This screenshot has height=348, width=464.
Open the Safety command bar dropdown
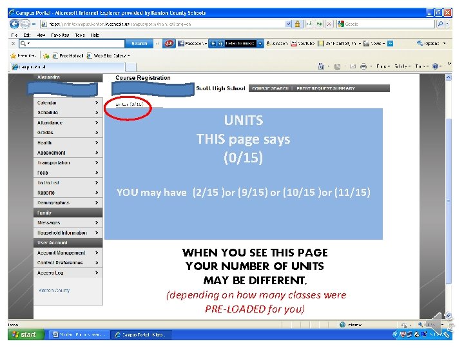coord(402,66)
